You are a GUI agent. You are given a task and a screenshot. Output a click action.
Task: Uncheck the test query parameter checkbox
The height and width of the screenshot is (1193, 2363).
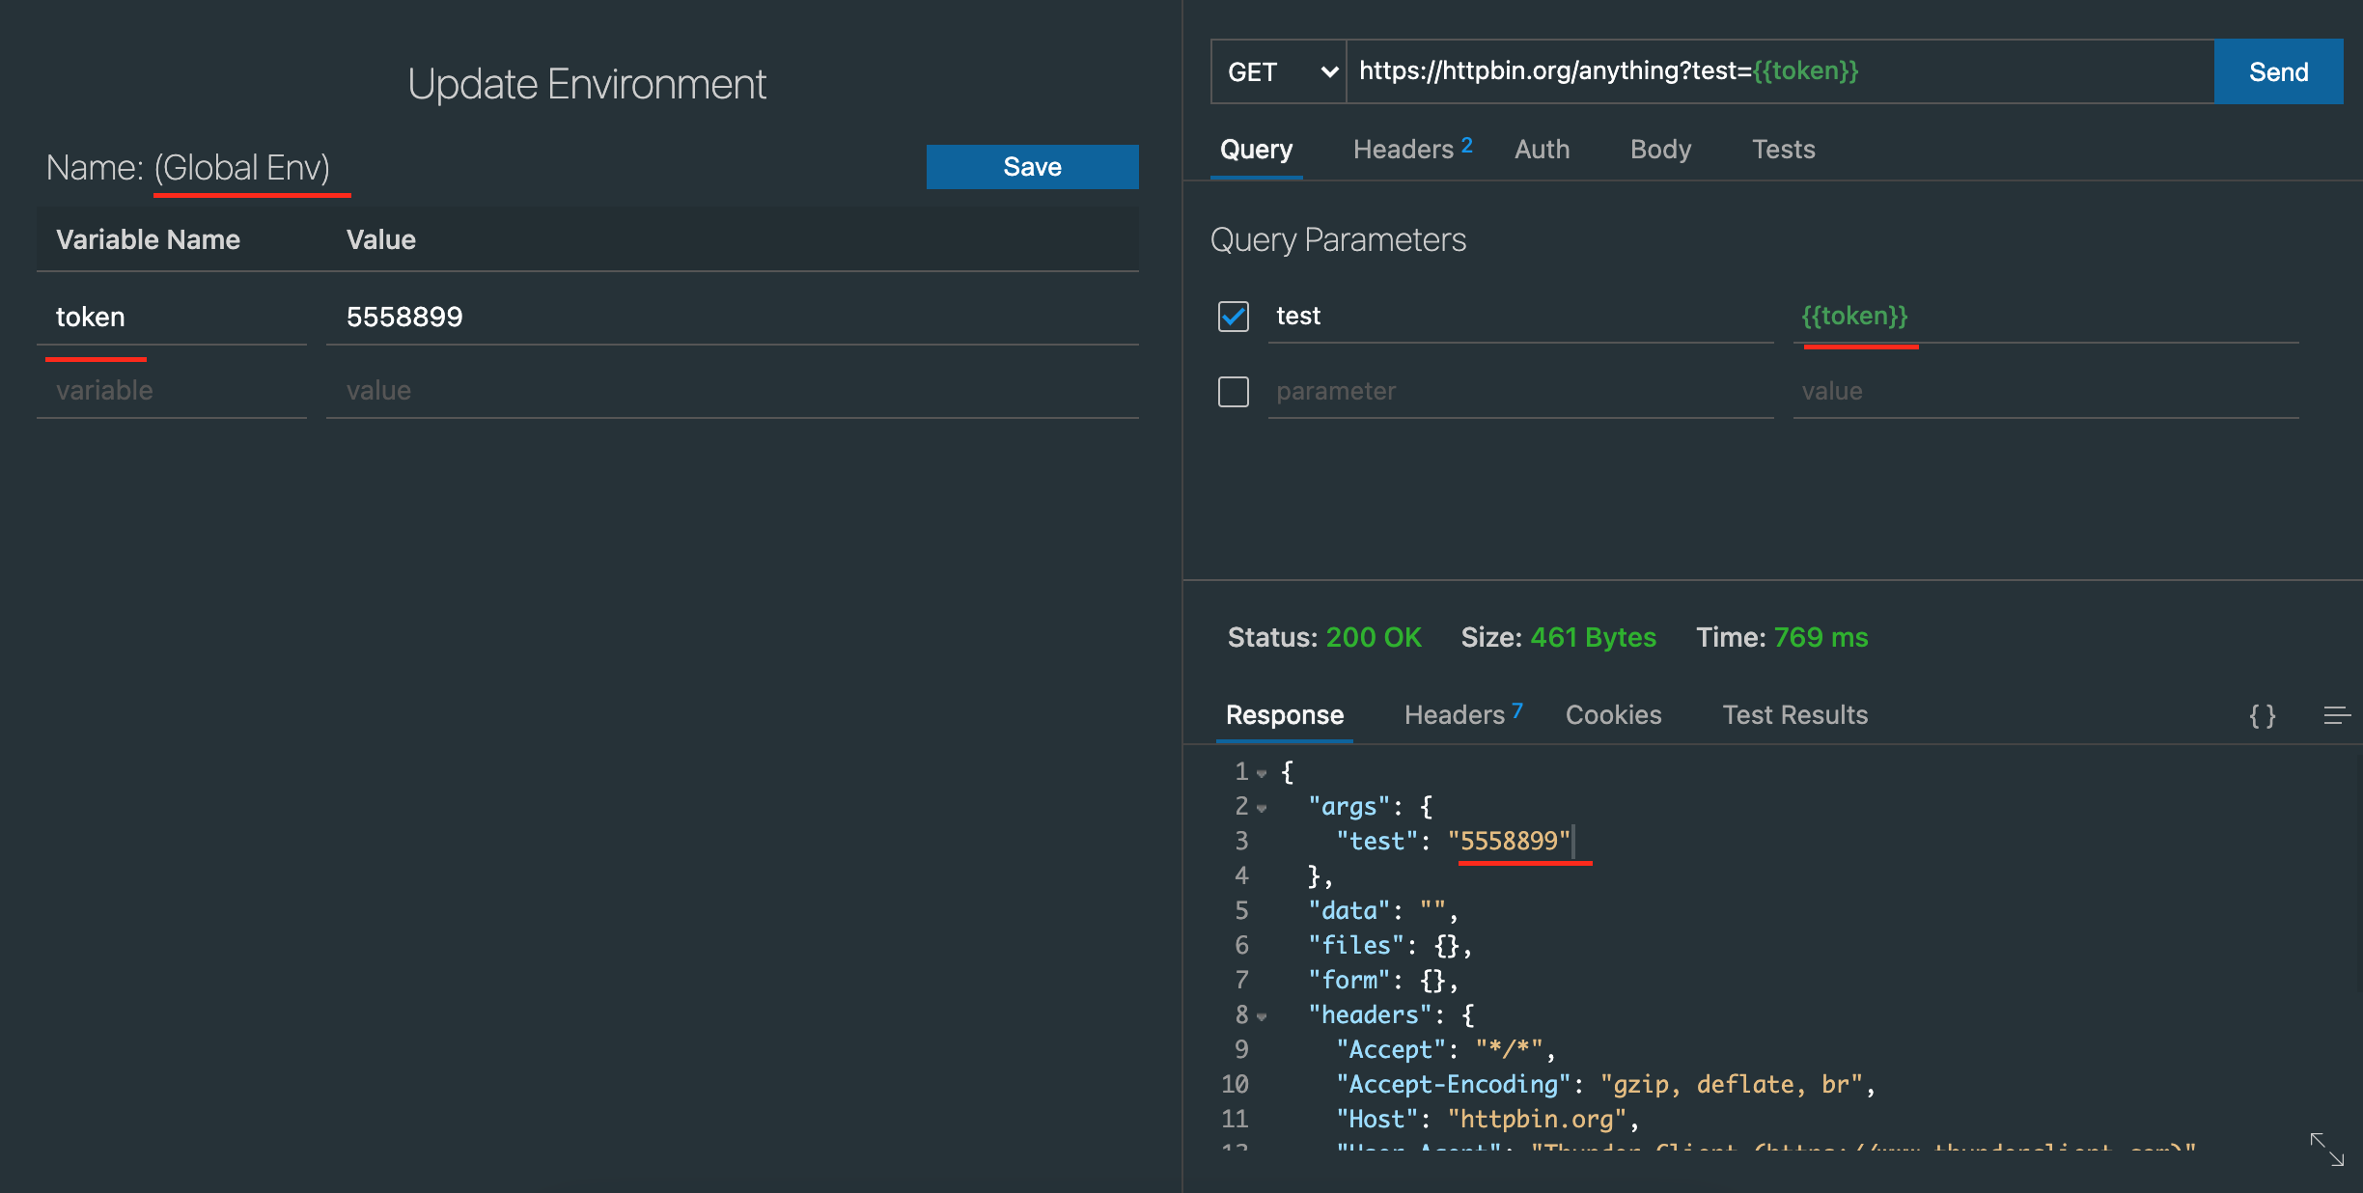[x=1234, y=317]
